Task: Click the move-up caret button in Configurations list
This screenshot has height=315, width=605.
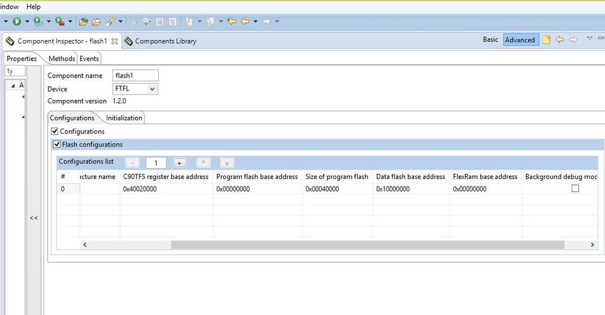Action: (x=203, y=163)
